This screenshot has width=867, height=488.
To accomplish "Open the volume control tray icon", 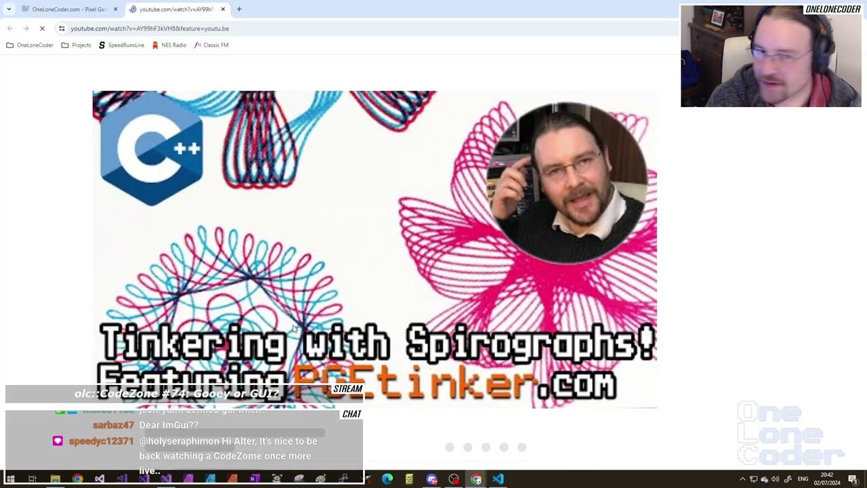I will coord(775,479).
